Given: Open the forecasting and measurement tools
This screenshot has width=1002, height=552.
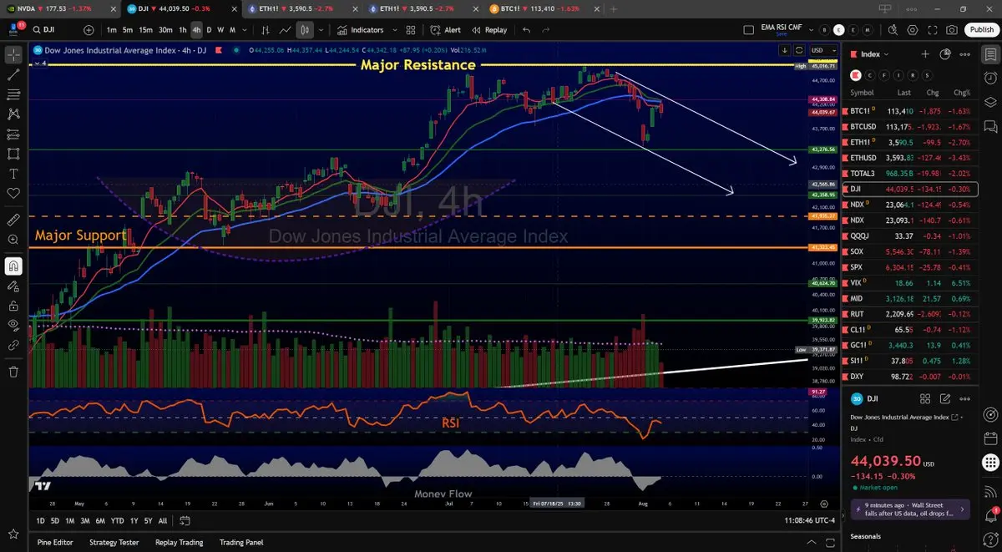Looking at the screenshot, I should (13, 134).
